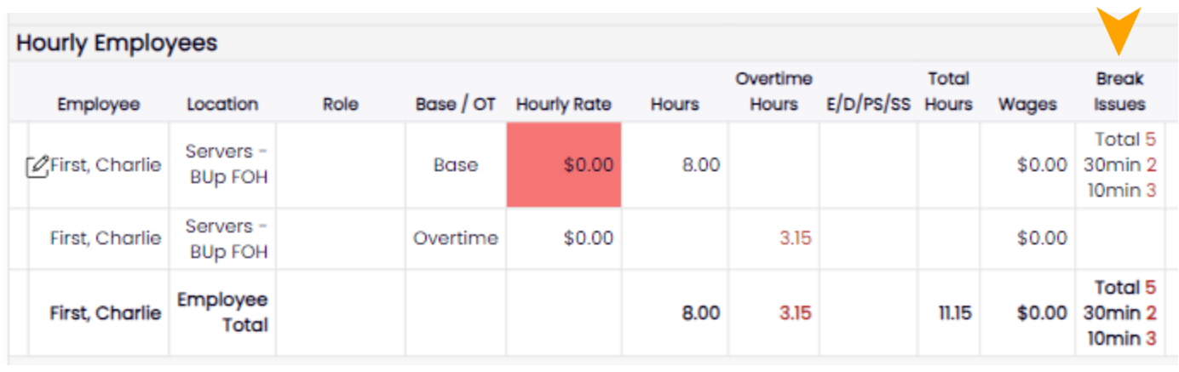The image size is (1179, 372).
Task: Click the Total Hours column header
Action: (x=949, y=92)
